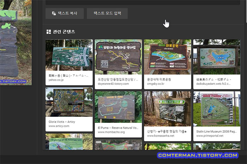Open the www.mombacho.org source link
This screenshot has height=164, width=247.
pyautogui.click(x=111, y=132)
